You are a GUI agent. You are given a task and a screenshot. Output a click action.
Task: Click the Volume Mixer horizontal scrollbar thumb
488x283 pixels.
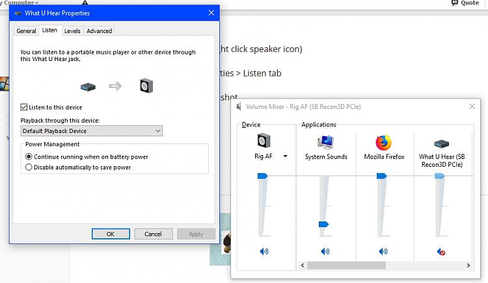click(346, 265)
